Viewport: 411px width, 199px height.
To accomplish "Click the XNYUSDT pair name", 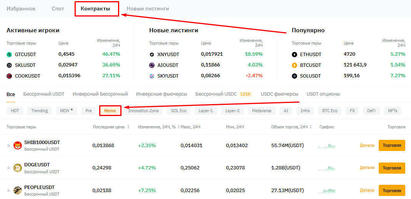I will (168, 55).
